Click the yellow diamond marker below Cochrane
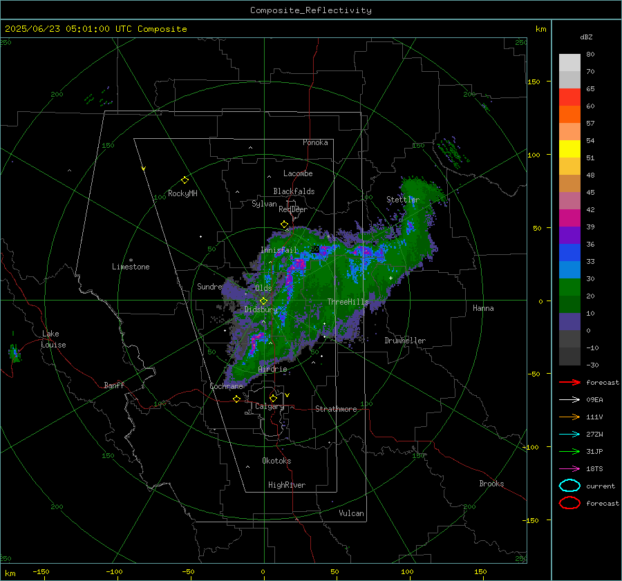The image size is (622, 581). (x=236, y=399)
